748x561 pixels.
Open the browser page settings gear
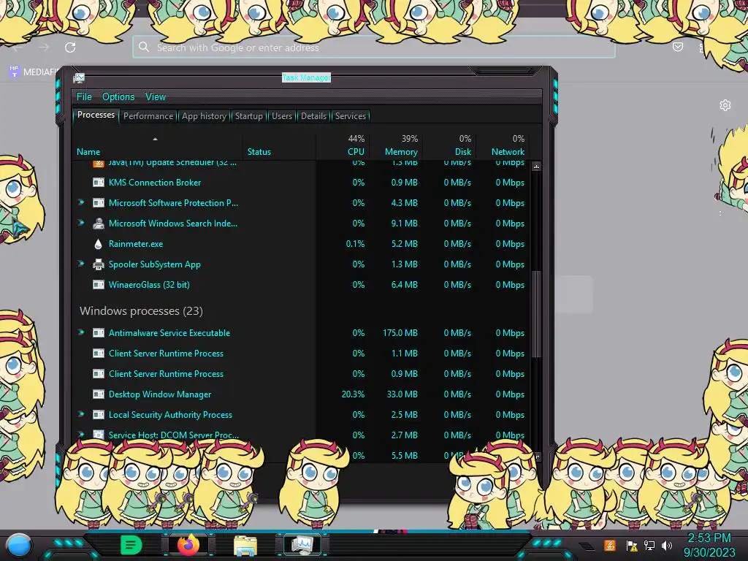(x=725, y=105)
